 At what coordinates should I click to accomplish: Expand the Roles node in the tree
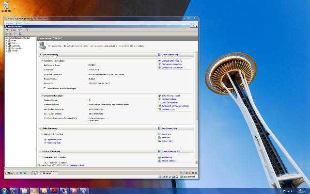(6, 40)
